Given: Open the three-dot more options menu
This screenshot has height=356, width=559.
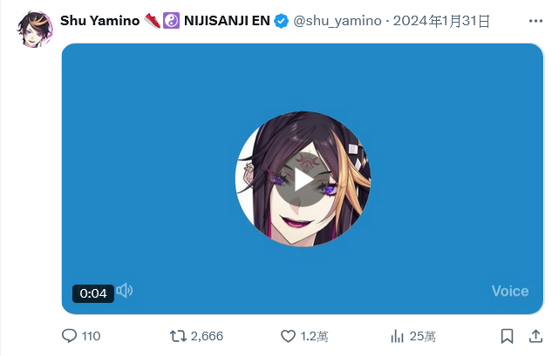Looking at the screenshot, I should point(535,22).
